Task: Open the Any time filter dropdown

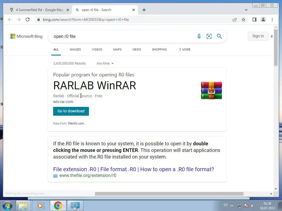Action: [105, 63]
